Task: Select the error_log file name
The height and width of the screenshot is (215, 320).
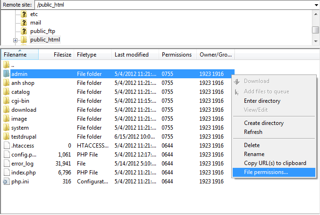Action: click(23, 164)
